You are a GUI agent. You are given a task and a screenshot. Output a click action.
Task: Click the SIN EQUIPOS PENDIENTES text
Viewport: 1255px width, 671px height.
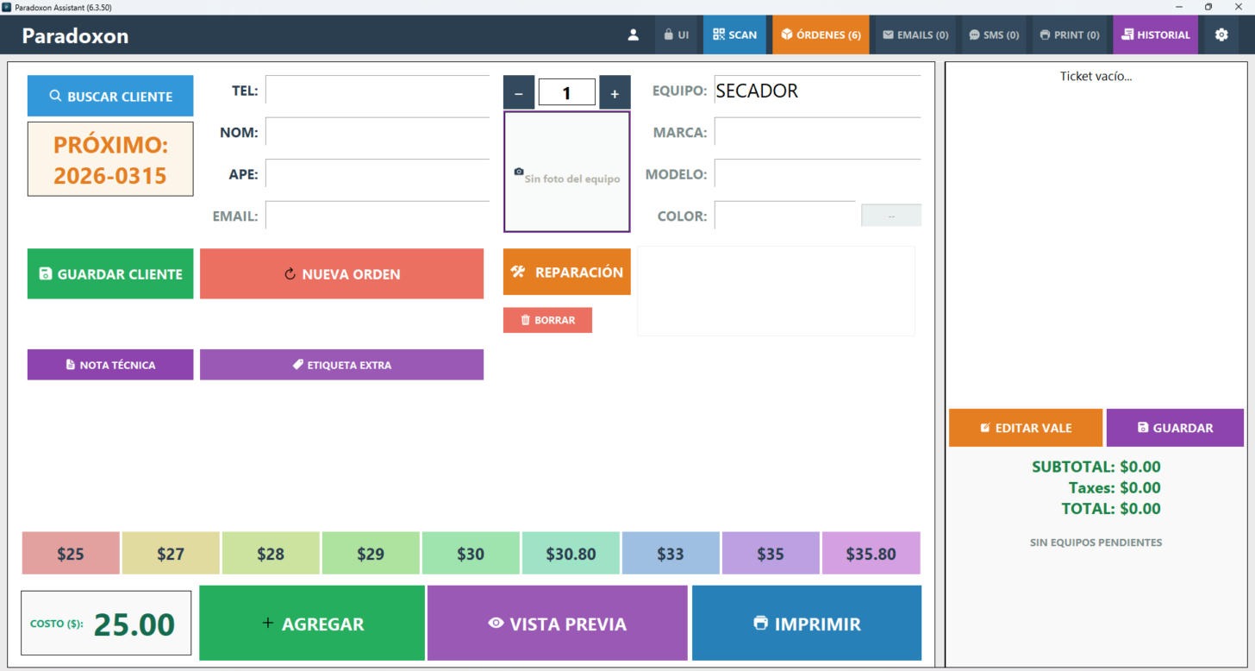pos(1096,542)
